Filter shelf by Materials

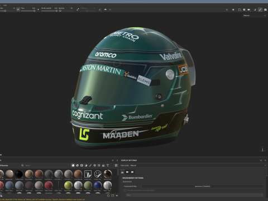73,165
